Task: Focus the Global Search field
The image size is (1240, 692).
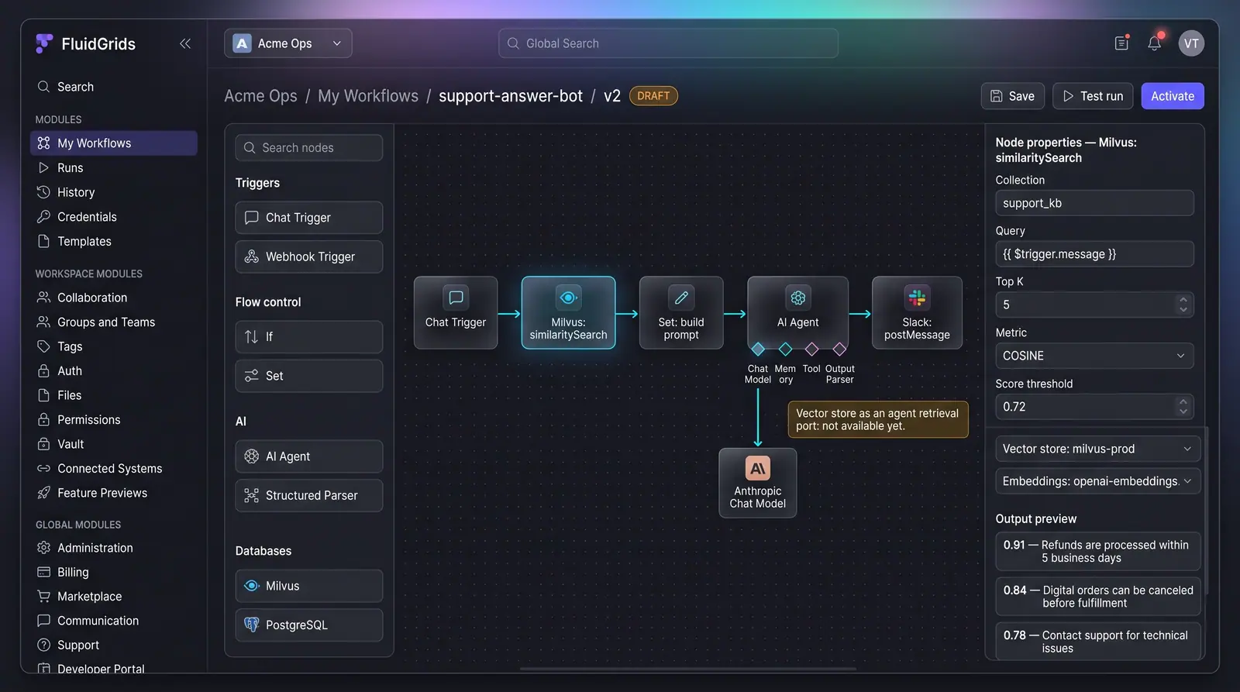Action: tap(668, 43)
